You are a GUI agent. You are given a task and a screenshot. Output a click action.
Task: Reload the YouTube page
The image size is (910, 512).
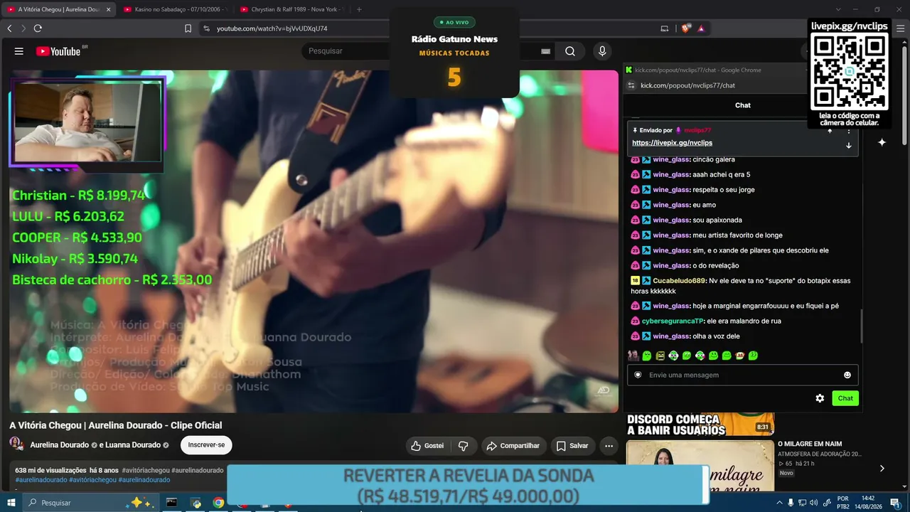point(38,28)
